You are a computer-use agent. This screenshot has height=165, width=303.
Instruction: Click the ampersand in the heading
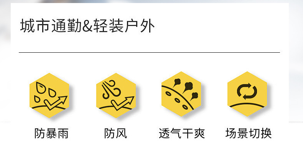click(x=87, y=26)
